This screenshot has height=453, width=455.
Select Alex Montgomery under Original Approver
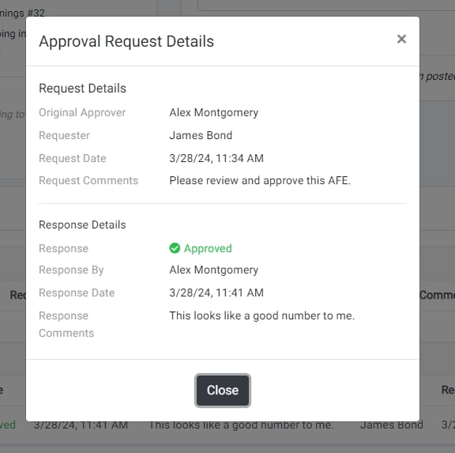[214, 113]
